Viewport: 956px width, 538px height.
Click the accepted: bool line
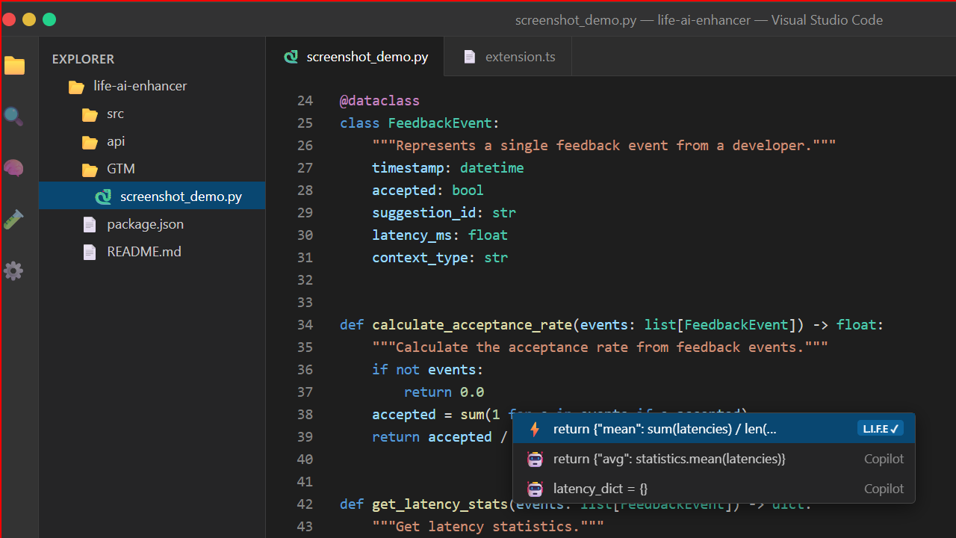428,191
